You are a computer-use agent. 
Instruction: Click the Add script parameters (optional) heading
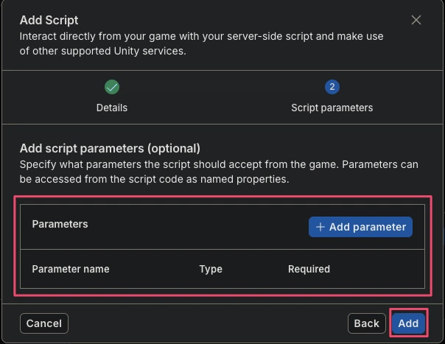tap(110, 149)
